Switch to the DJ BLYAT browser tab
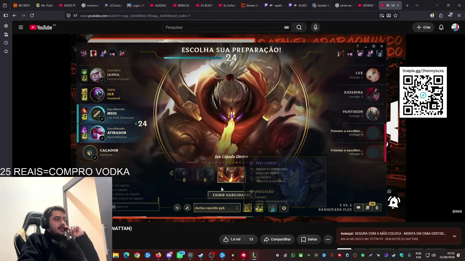 point(203,5)
